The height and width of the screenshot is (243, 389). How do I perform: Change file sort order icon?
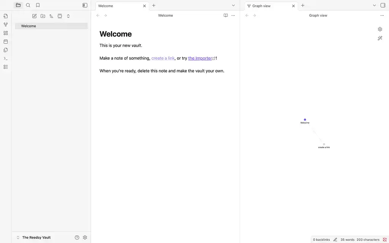(51, 16)
